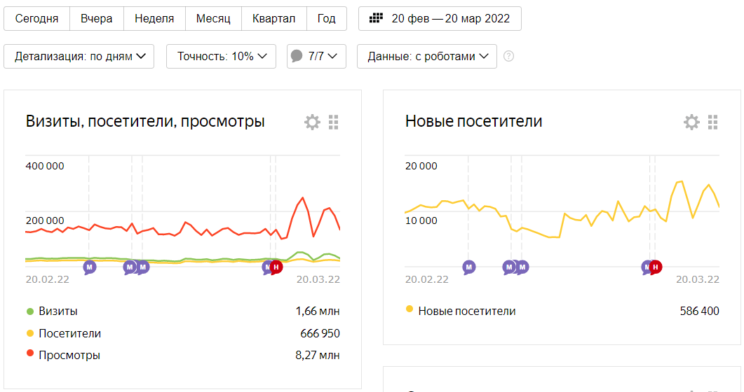Toggle Новые посетители yellow legend dot
The image size is (744, 392).
(x=410, y=309)
